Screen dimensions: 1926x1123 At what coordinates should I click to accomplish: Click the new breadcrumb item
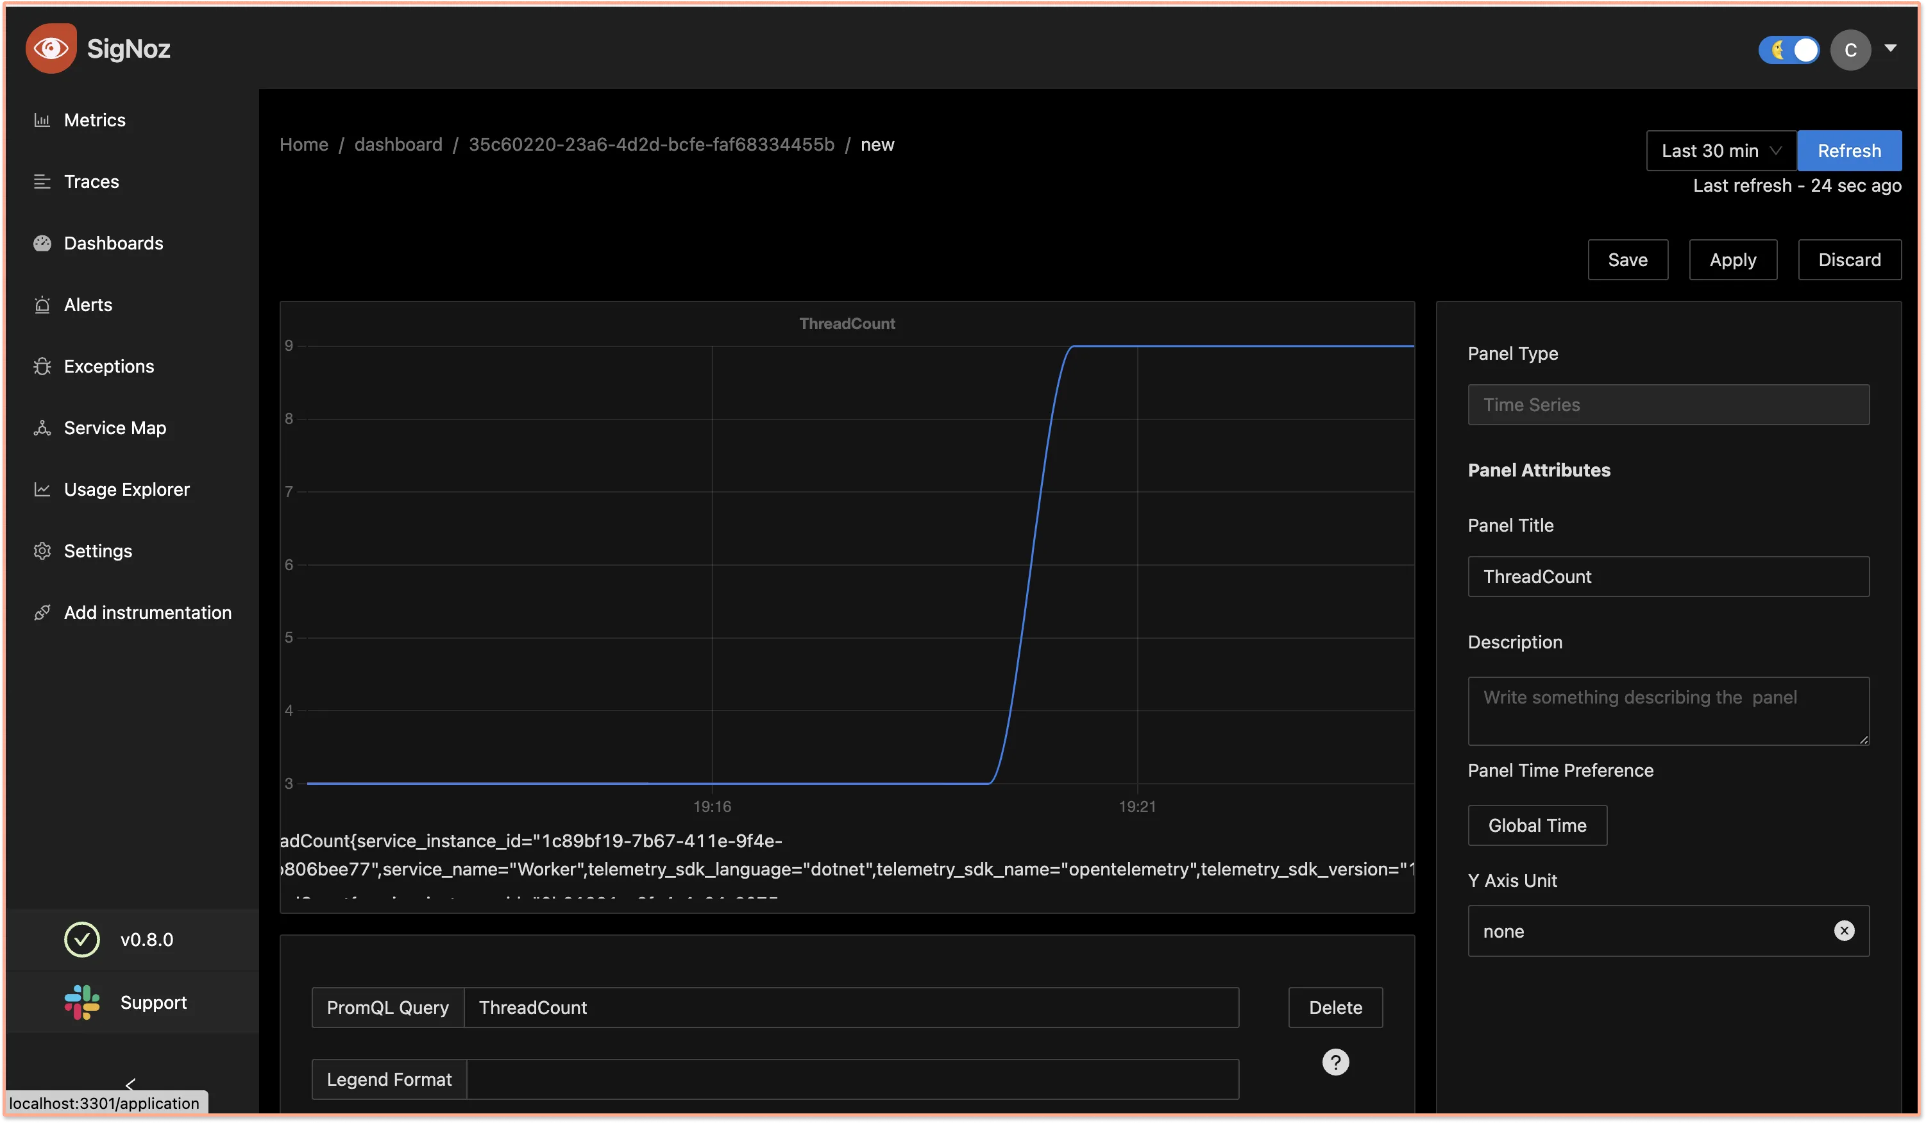pyautogui.click(x=877, y=144)
